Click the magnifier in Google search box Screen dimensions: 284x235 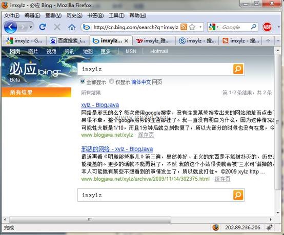(x=254, y=27)
